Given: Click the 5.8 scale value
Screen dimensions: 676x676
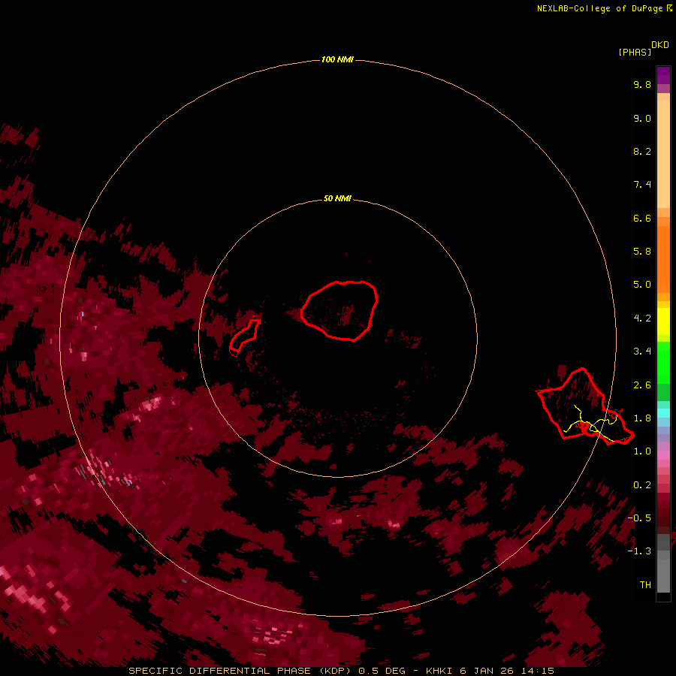Looking at the screenshot, I should (642, 251).
